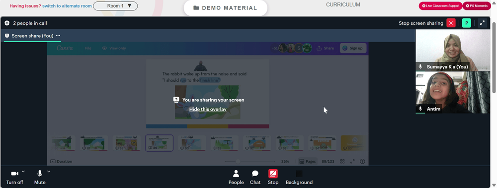
Task: Open Canva grid view icon
Action: click(x=342, y=161)
